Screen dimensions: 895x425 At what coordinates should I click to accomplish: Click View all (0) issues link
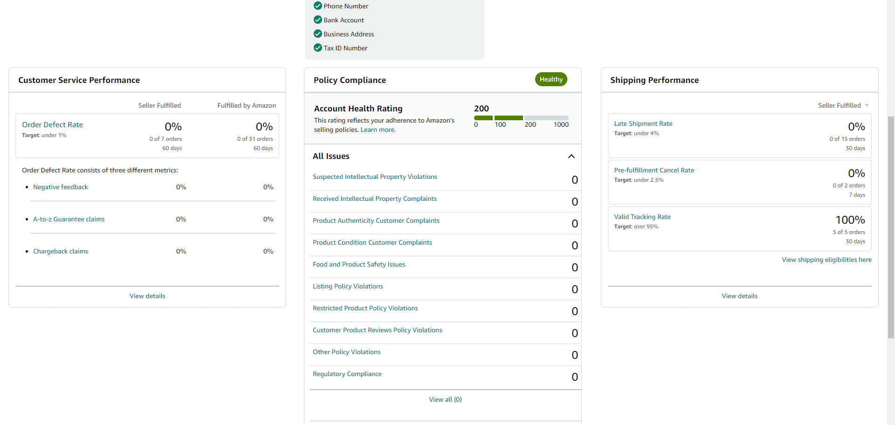pyautogui.click(x=445, y=399)
